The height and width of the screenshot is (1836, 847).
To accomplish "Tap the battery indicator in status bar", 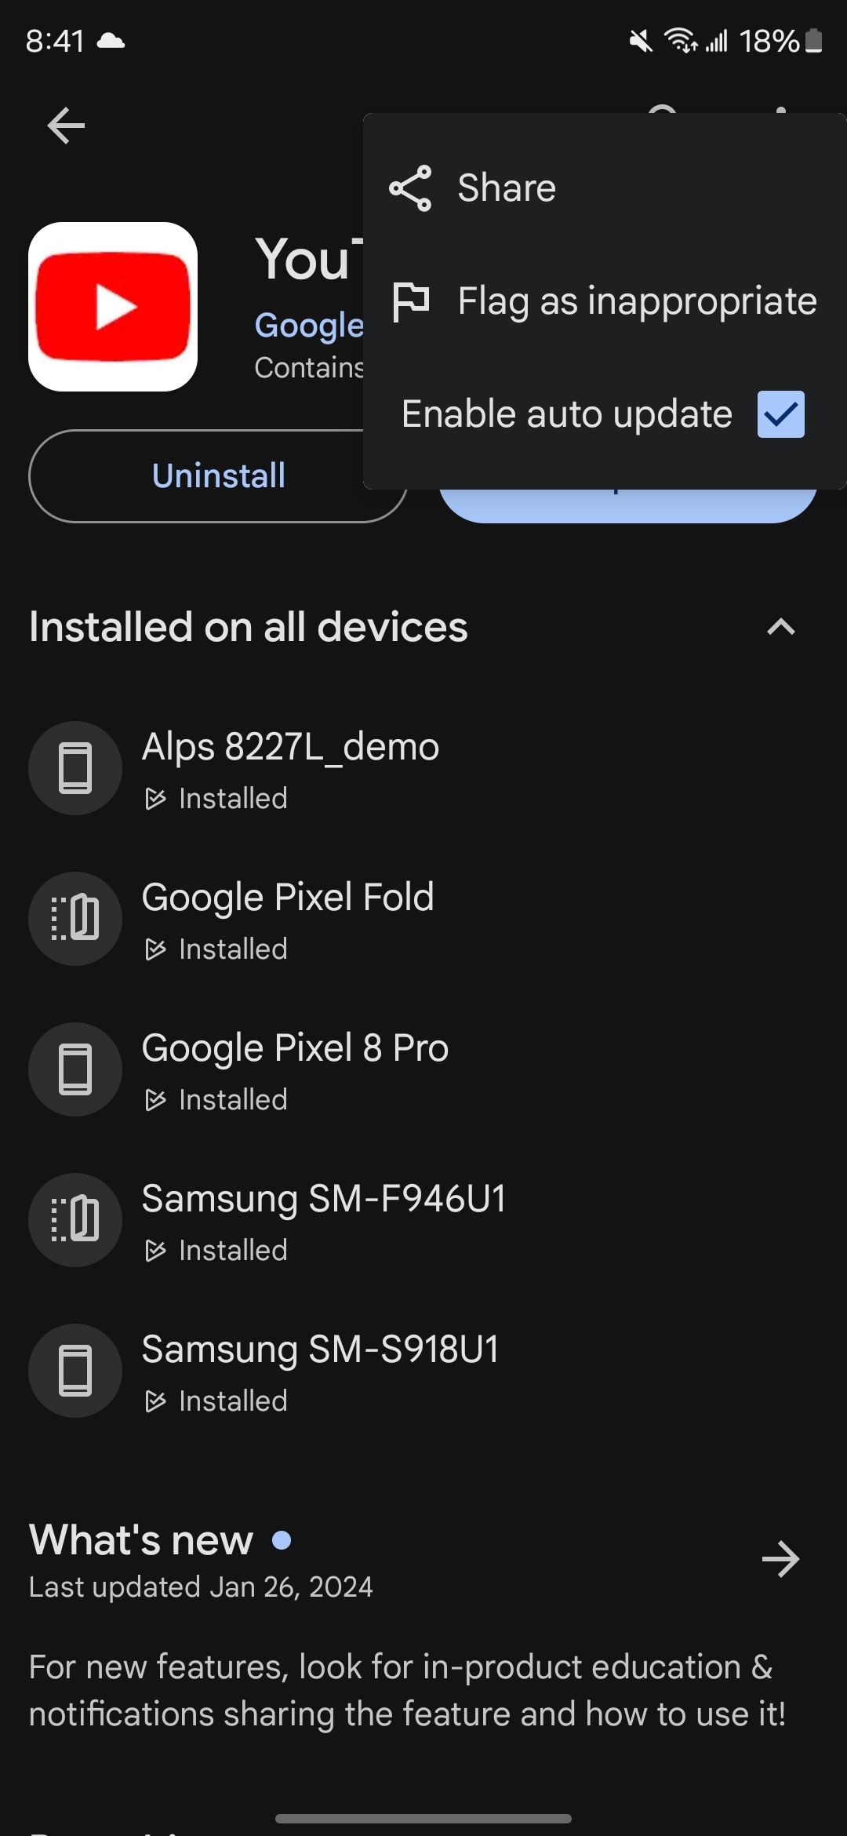I will click(x=814, y=41).
